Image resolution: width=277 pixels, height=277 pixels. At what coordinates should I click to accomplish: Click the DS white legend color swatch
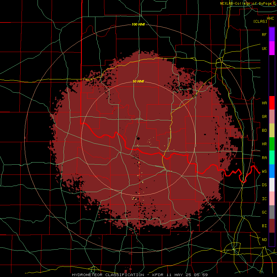click(272, 185)
